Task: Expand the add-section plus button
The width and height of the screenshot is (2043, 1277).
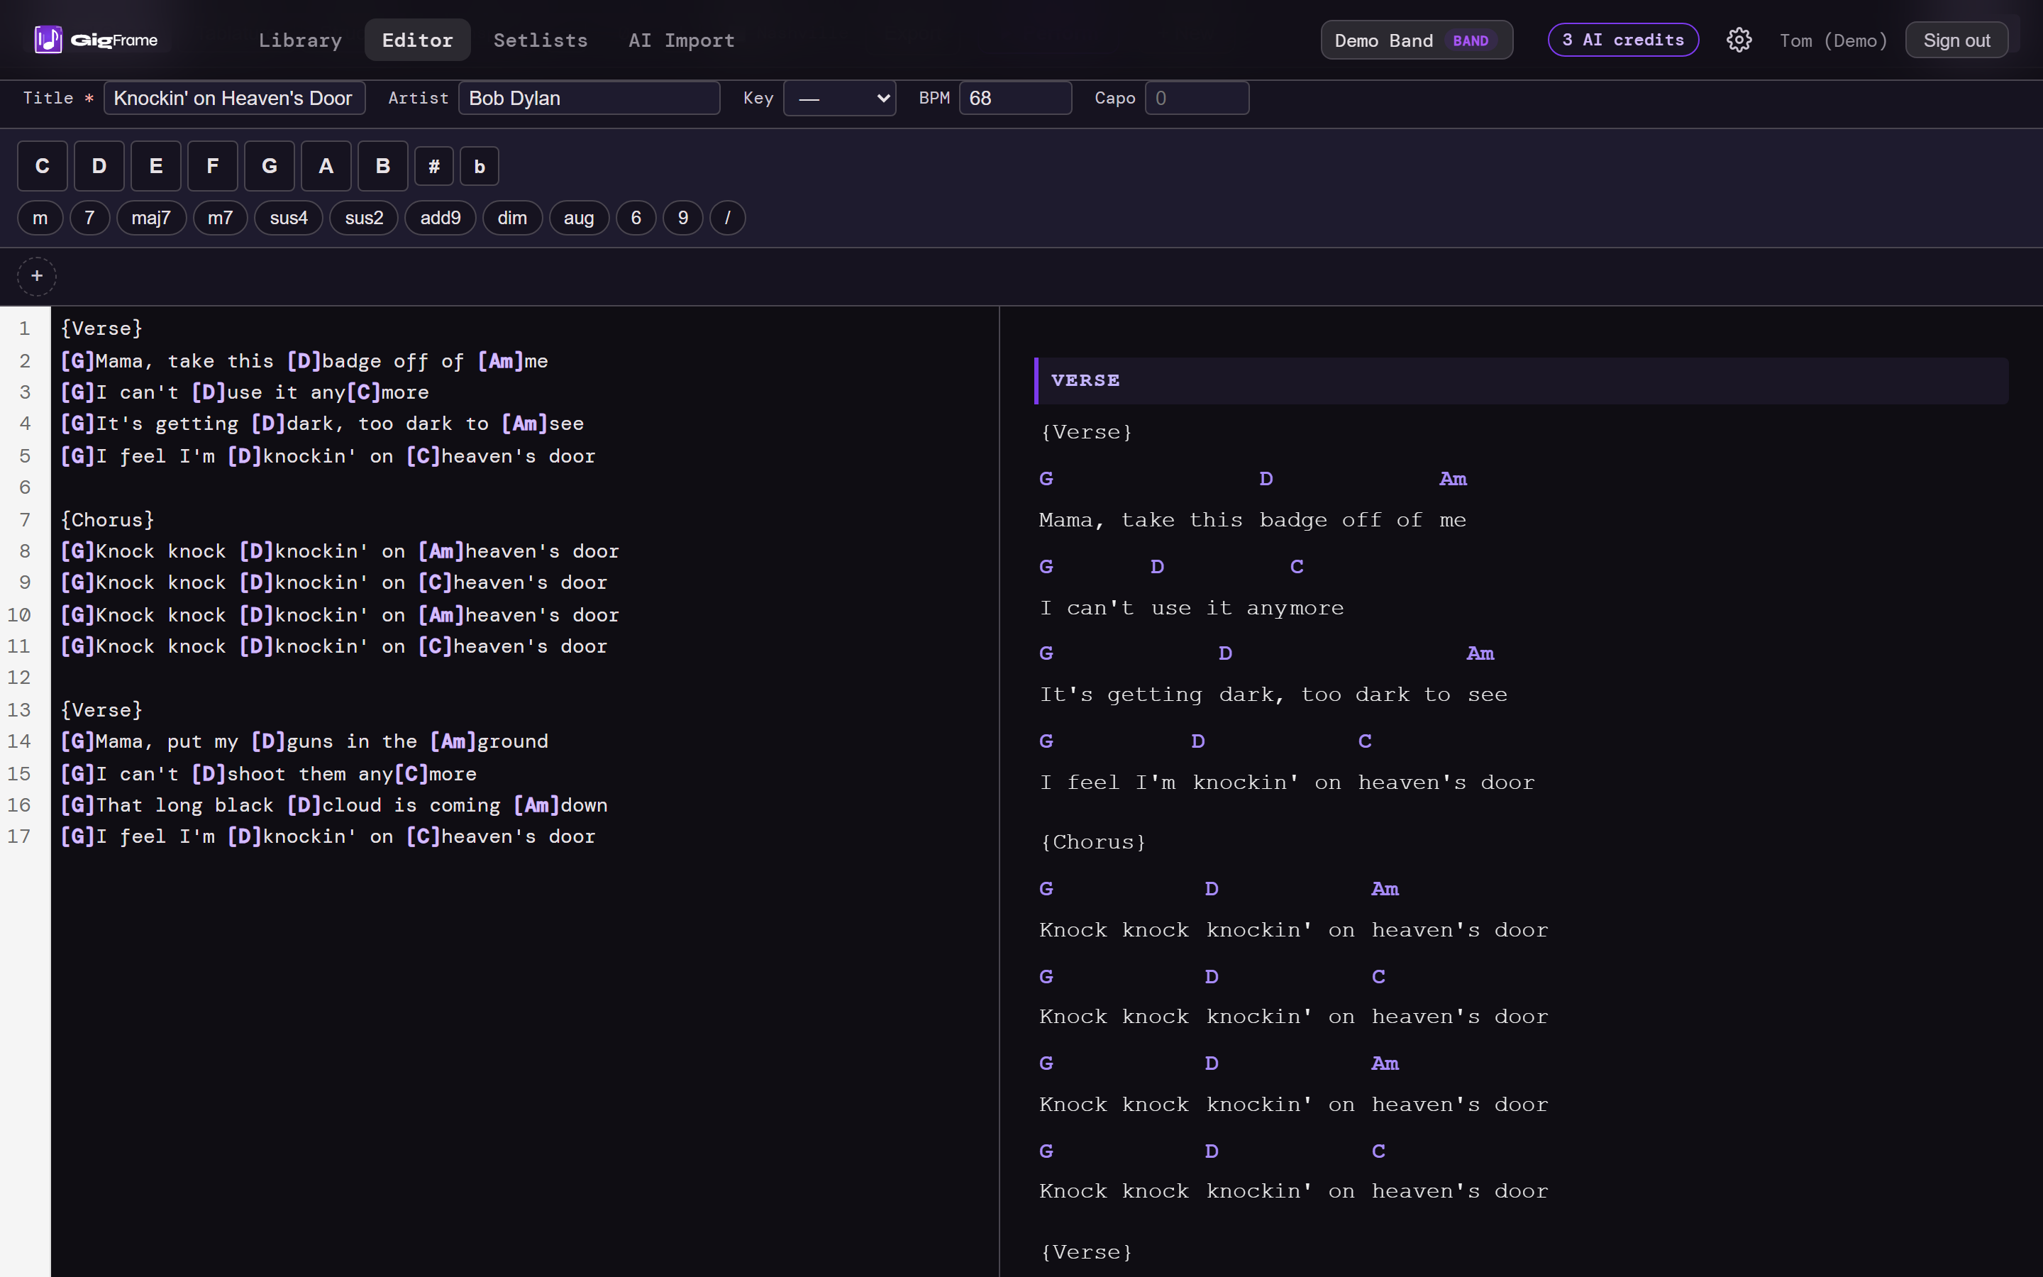Action: [37, 275]
